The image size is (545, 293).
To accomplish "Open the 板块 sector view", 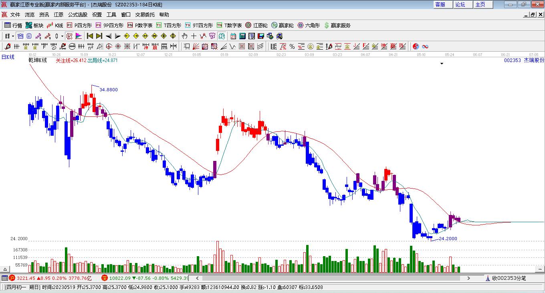I will (x=34, y=25).
